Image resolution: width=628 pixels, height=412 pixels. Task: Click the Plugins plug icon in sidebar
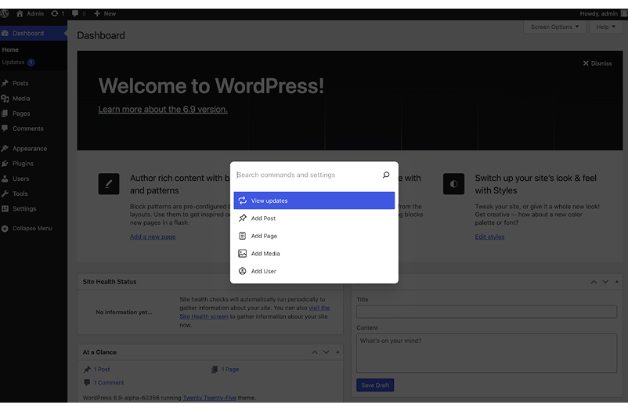pos(5,164)
